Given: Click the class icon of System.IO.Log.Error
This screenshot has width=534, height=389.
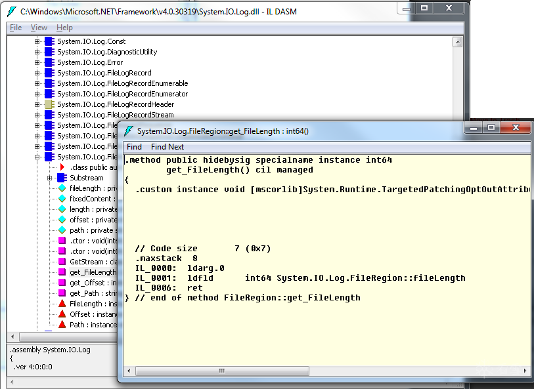Looking at the screenshot, I should [x=49, y=62].
